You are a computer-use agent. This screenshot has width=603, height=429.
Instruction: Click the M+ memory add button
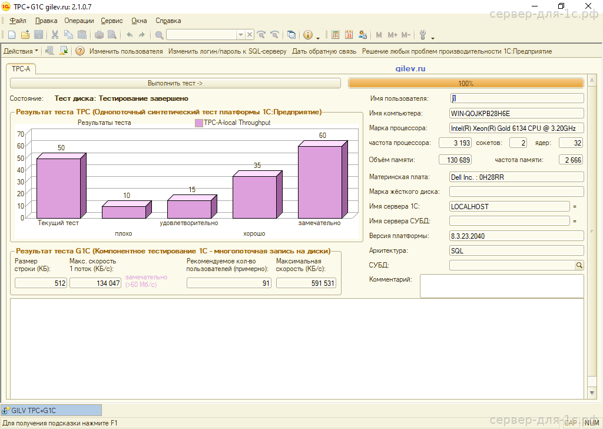(392, 35)
